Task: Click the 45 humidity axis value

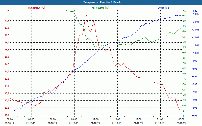Action: click(x=184, y=69)
